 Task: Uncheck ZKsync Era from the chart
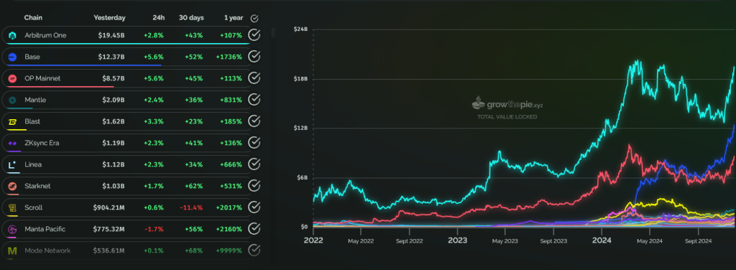point(254,143)
